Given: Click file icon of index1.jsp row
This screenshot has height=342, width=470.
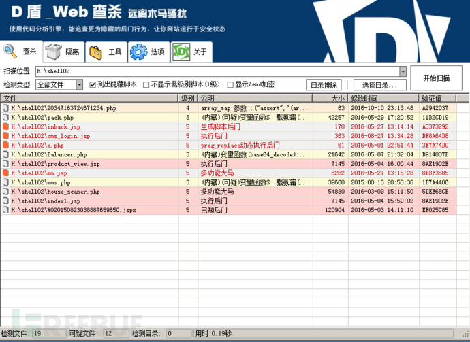Looking at the screenshot, I should point(5,201).
